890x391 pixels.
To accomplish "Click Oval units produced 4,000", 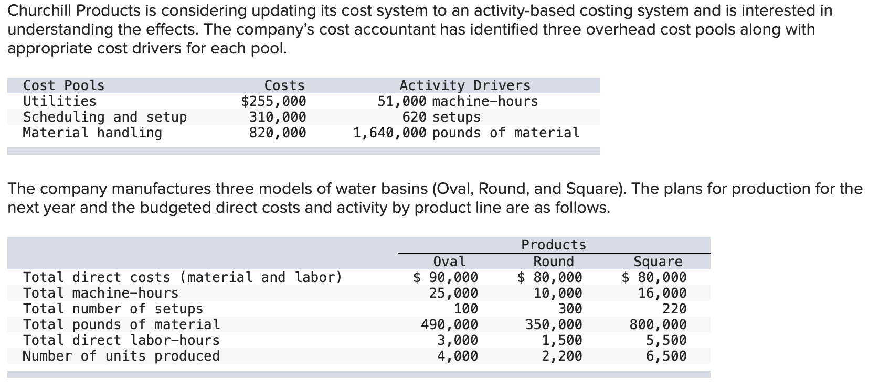I will [x=458, y=356].
